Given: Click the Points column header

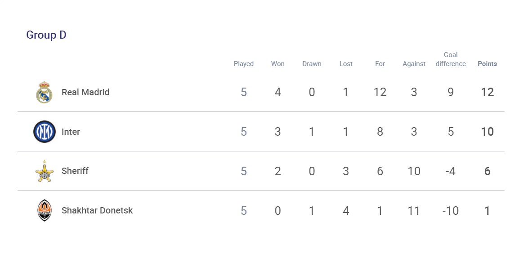Looking at the screenshot, I should coord(487,64).
